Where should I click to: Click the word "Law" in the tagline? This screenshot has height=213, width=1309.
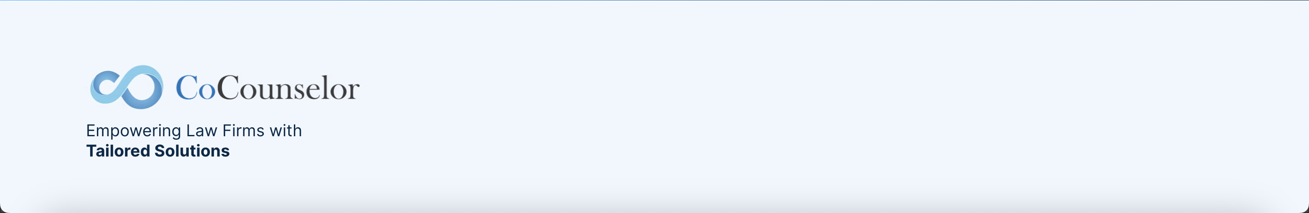(x=202, y=131)
